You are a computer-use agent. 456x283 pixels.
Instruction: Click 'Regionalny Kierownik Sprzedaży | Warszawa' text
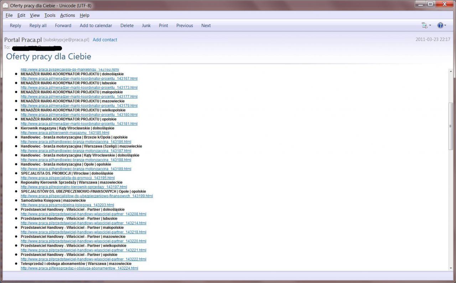59,182
